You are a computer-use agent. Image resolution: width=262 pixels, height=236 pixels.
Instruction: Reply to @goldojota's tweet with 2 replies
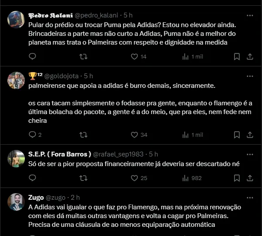(x=32, y=135)
